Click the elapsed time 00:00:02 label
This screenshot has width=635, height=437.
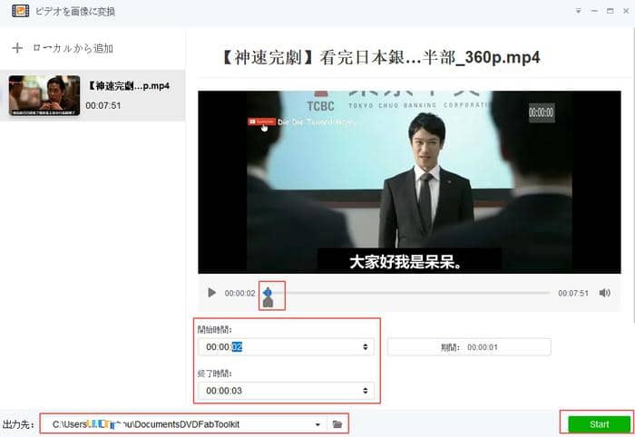[239, 293]
